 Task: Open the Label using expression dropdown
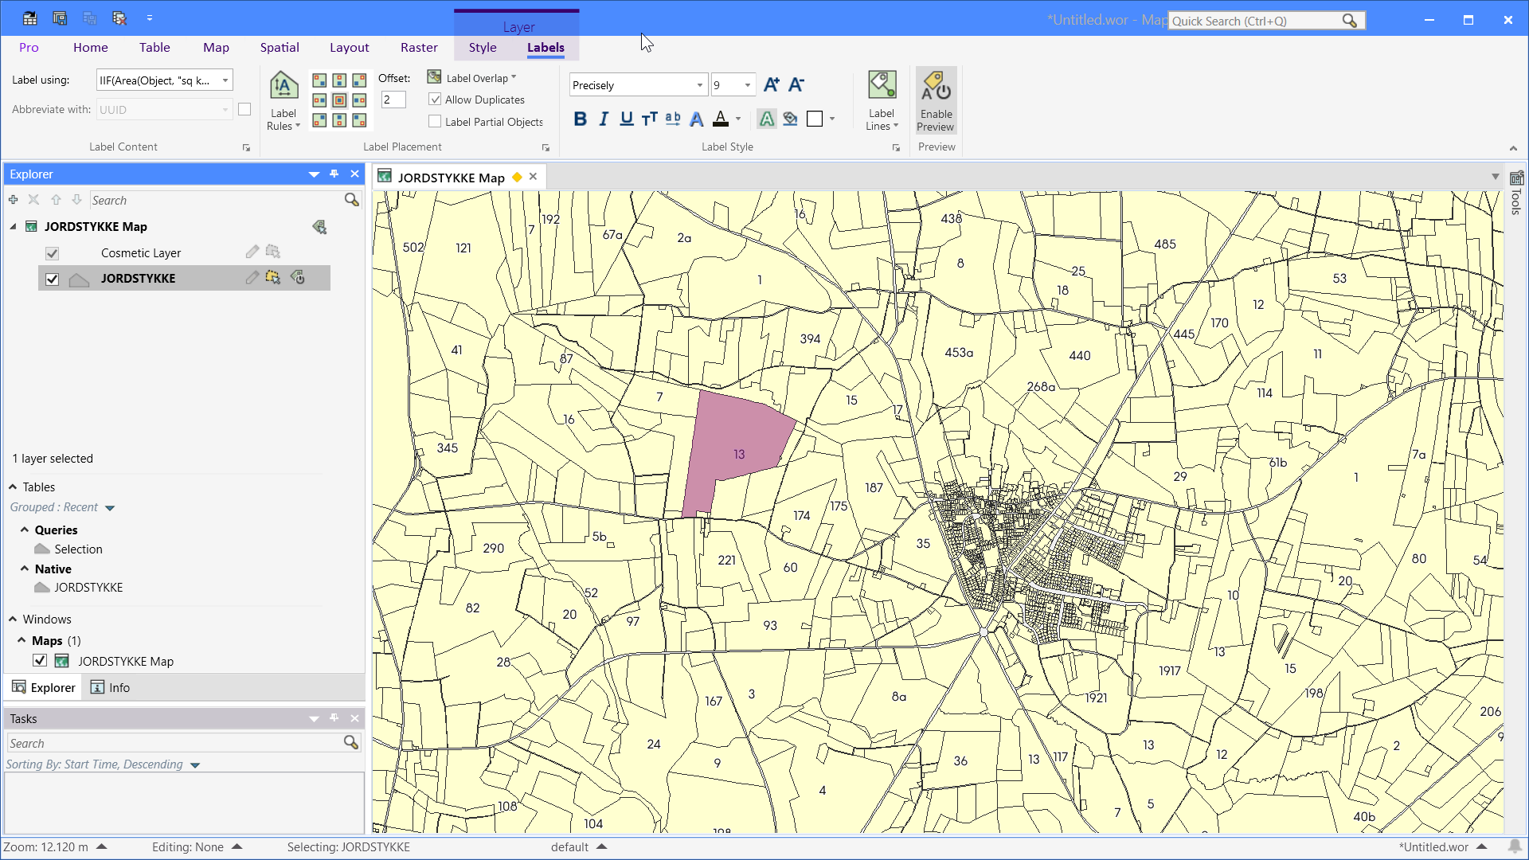tap(225, 80)
